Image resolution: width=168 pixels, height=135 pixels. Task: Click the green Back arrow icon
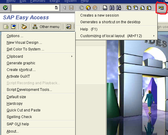tap(82, 8)
